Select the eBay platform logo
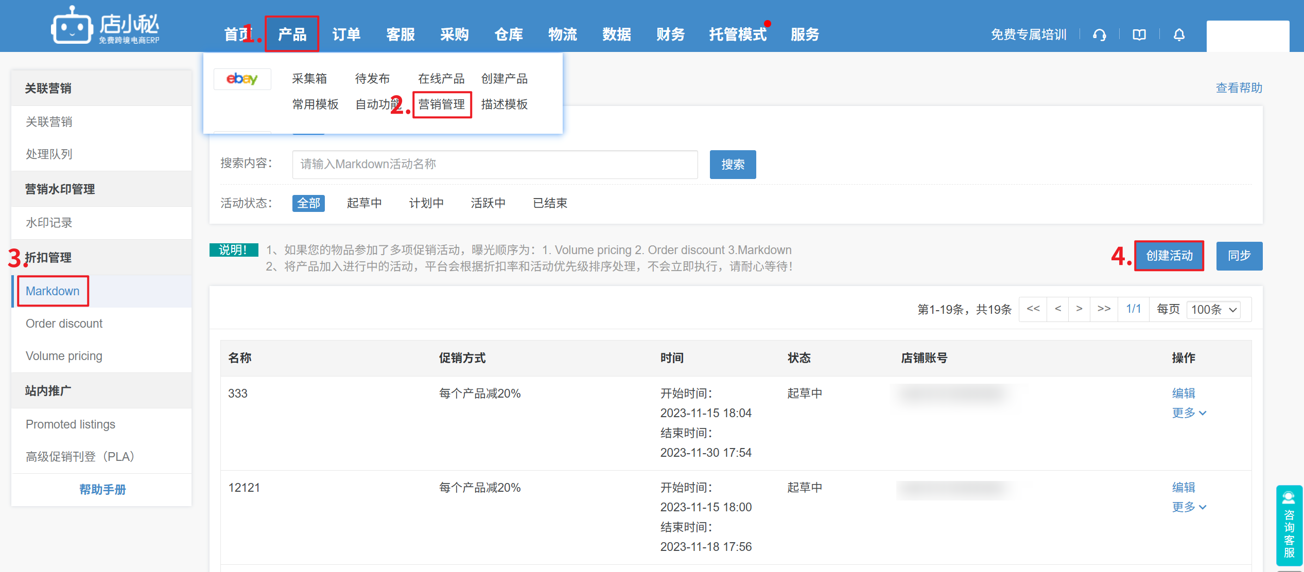 point(242,79)
